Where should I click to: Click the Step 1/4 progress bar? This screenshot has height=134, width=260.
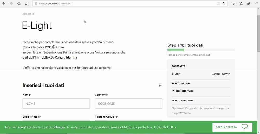pos(201,50)
